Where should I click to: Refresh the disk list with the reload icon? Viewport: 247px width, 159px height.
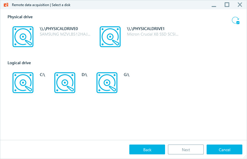pyautogui.click(x=235, y=21)
